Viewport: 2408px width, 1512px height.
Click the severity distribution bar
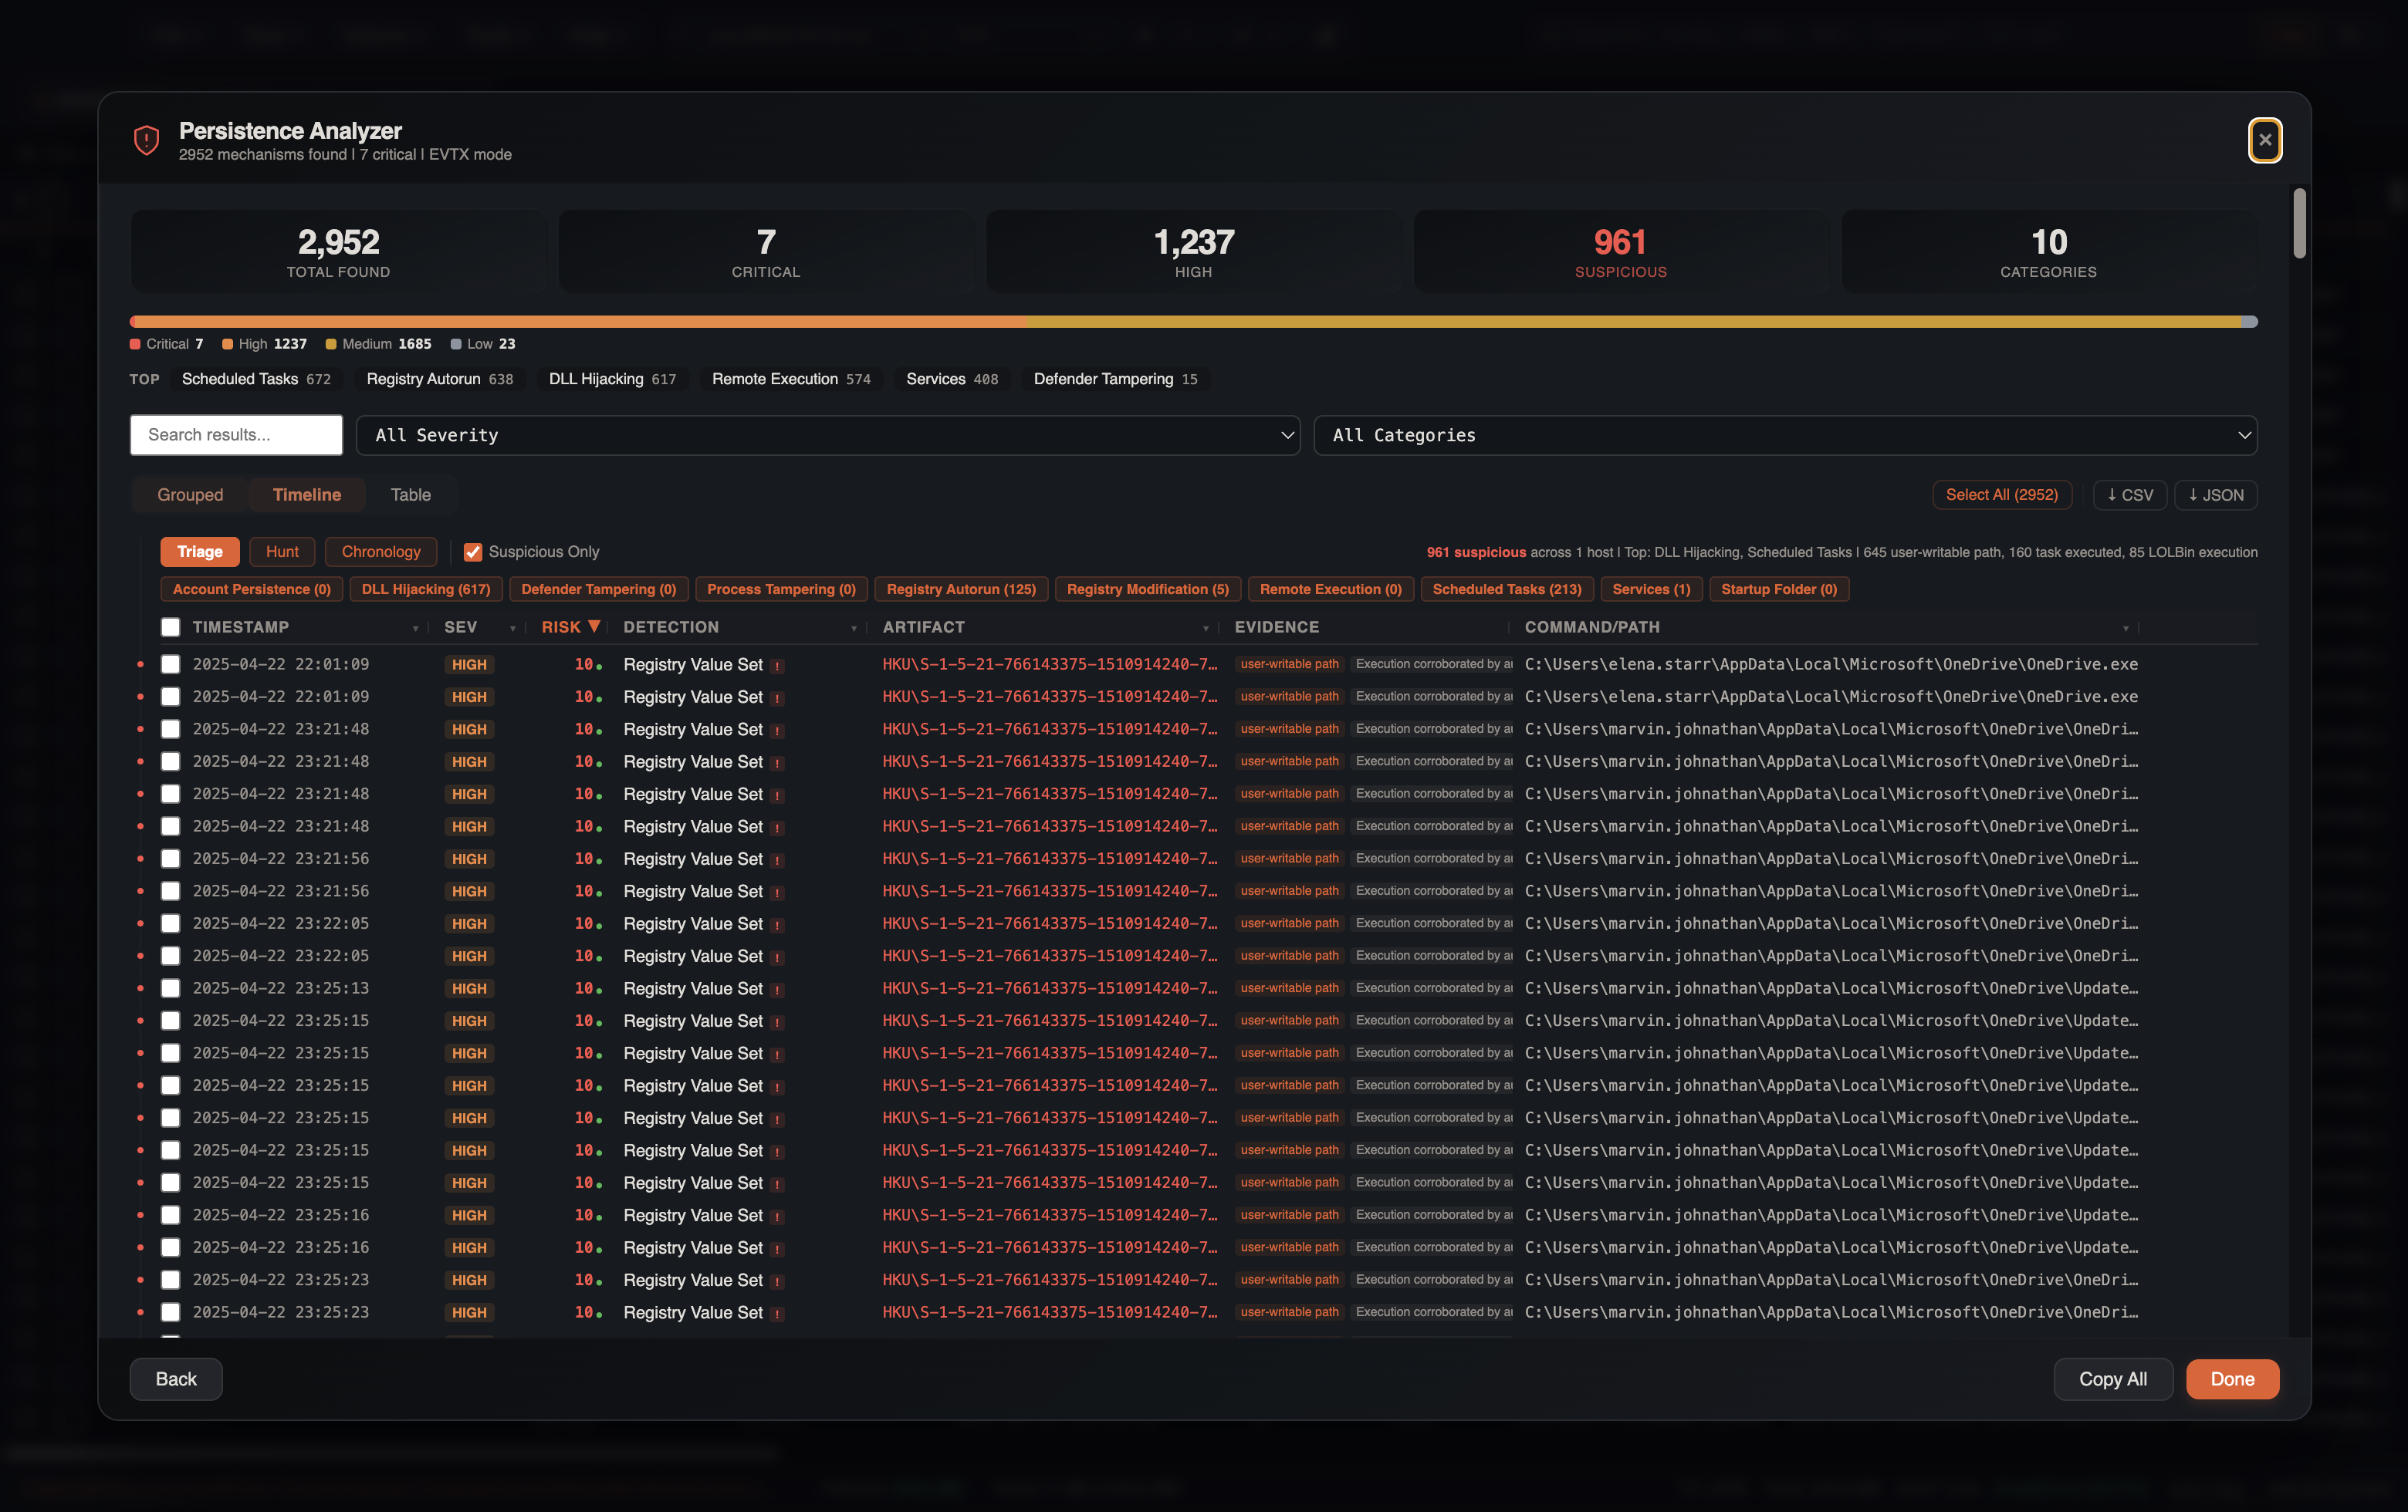(1193, 322)
